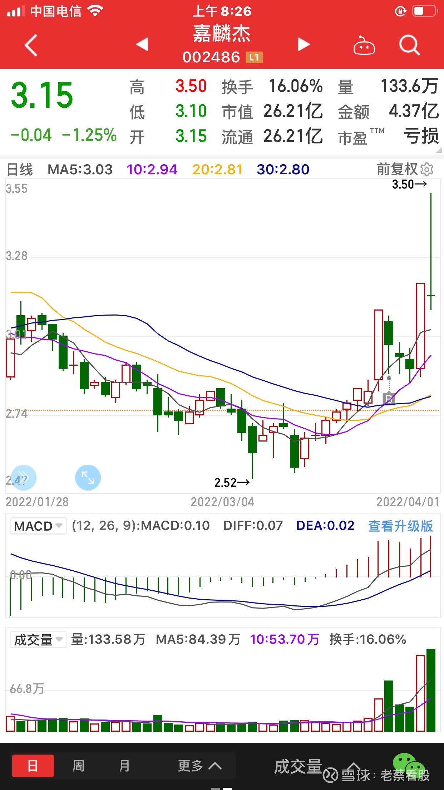Tap the 市盈 TTM value 亏损
Image resolution: width=444 pixels, height=790 pixels.
click(421, 136)
